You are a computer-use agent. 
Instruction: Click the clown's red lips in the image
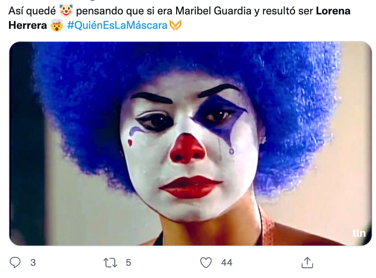191,187
